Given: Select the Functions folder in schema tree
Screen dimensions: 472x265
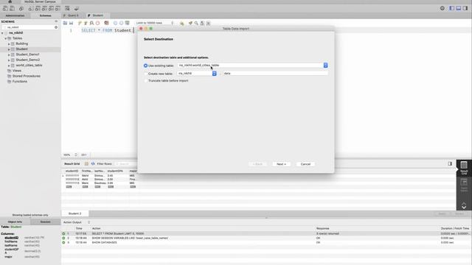Looking at the screenshot, I should click(x=20, y=82).
